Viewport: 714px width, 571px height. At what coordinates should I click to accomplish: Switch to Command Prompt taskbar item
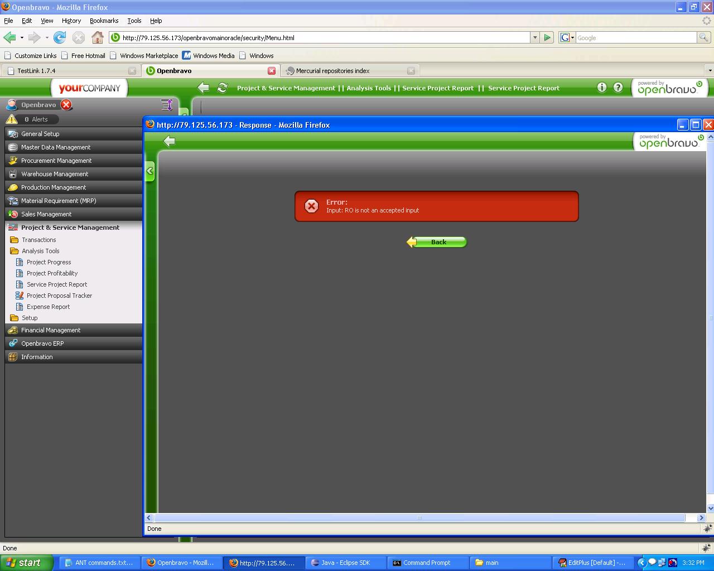(x=429, y=563)
